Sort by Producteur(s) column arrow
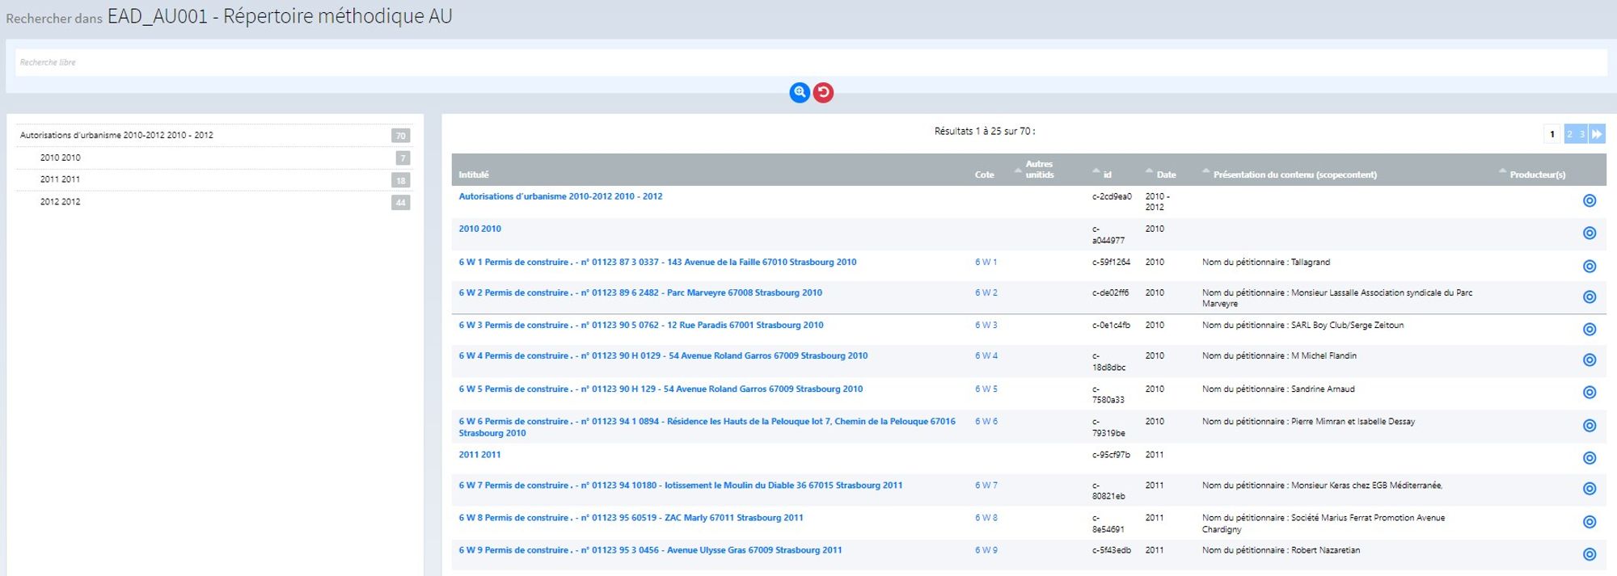The height and width of the screenshot is (576, 1617). point(1502,170)
